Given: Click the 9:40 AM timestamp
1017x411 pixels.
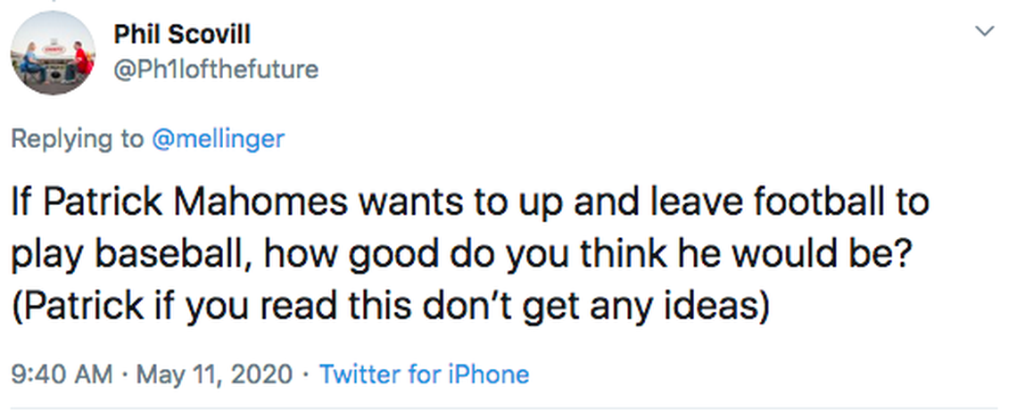Looking at the screenshot, I should tap(62, 374).
